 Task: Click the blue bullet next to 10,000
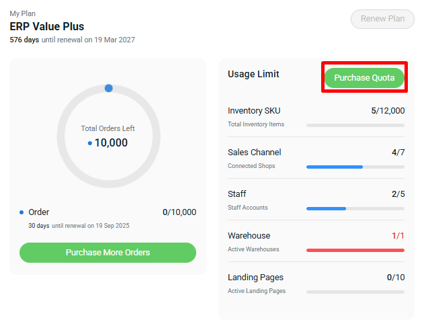tap(90, 143)
